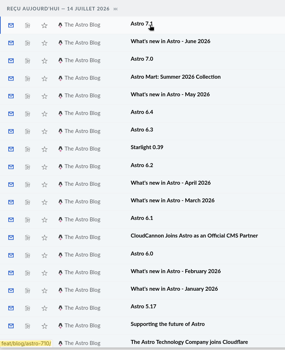Viewport: 285px width, 350px height.
Task: Click envelope icon for What's new June 2026
Action: pyautogui.click(x=11, y=43)
